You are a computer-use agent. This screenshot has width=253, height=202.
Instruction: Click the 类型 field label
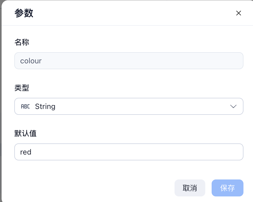click(x=22, y=88)
